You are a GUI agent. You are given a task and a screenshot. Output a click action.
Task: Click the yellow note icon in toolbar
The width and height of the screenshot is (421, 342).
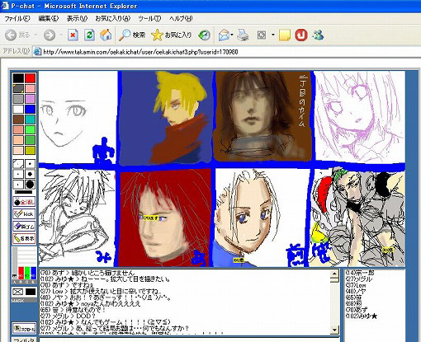click(x=285, y=35)
